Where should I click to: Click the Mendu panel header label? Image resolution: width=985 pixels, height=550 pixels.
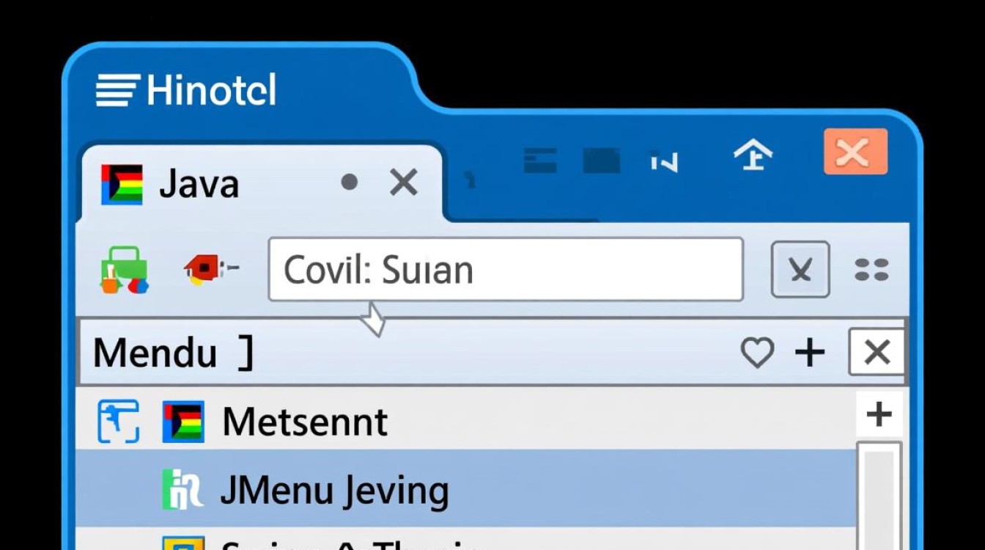(155, 353)
